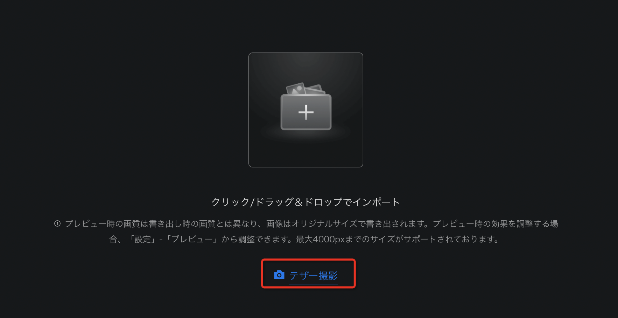Click the red-outlined tether shooting area
The height and width of the screenshot is (318, 618).
(308, 274)
